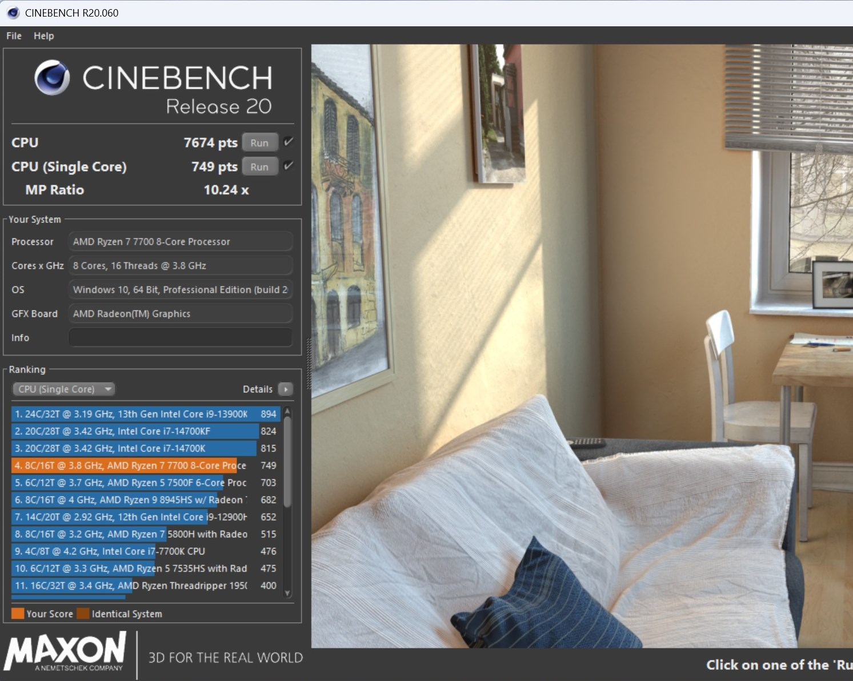Screen dimensions: 853x681
Task: Run the CPU (Single Core) benchmark
Action: click(259, 166)
